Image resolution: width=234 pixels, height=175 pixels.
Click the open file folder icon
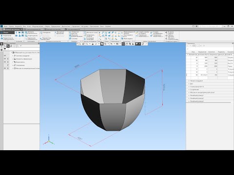click(x=19, y=33)
